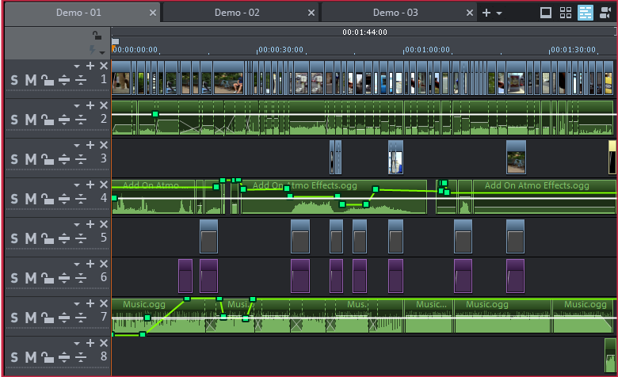
Task: Select the first gray title clip on track 5
Action: (208, 236)
